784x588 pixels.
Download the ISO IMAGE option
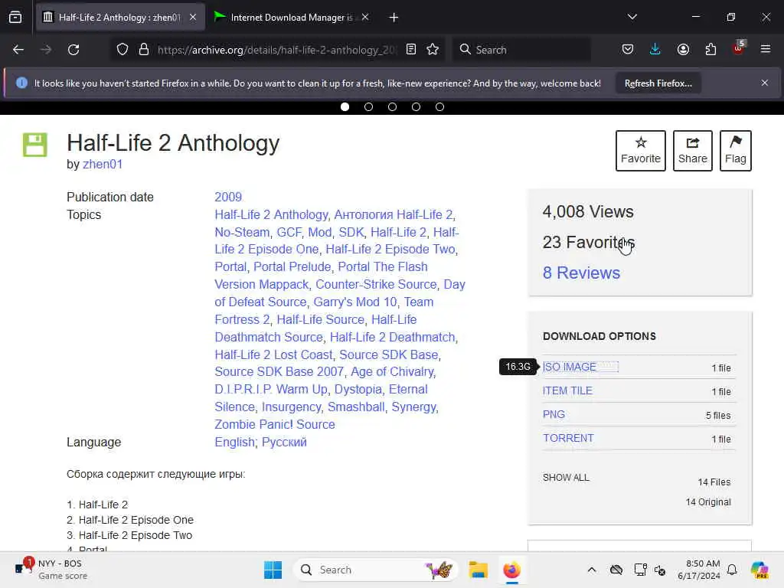[570, 367]
